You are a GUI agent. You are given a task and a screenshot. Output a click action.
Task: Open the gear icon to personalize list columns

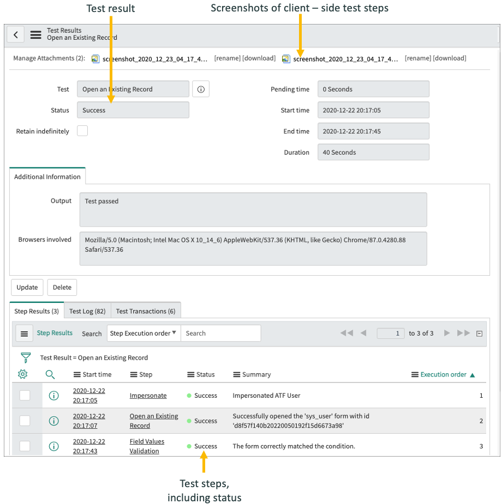point(22,374)
